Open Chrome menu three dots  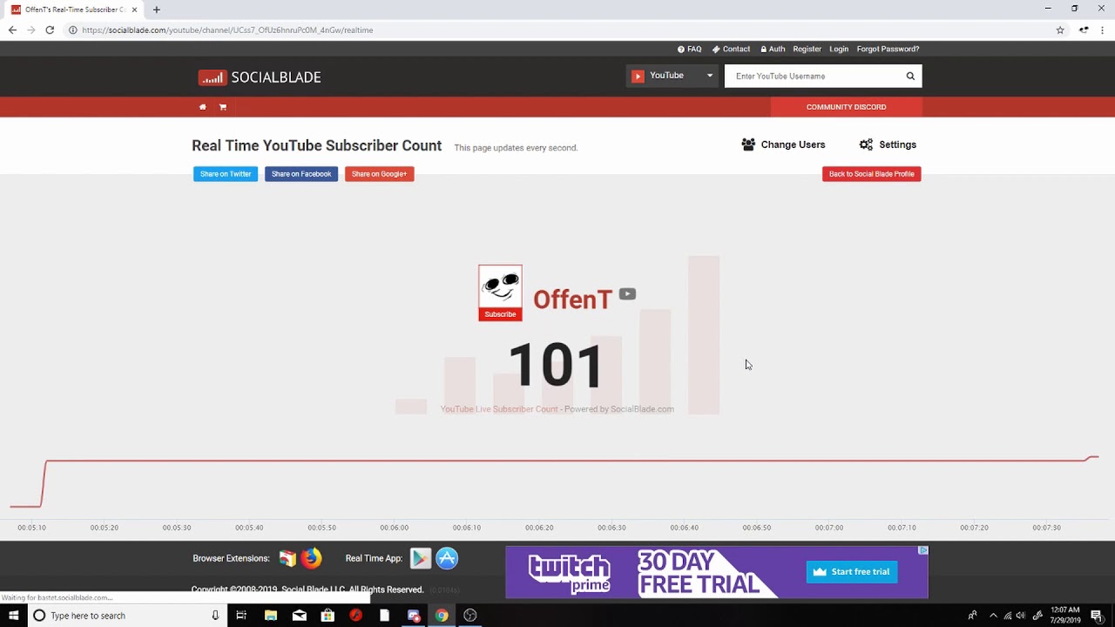click(1104, 30)
